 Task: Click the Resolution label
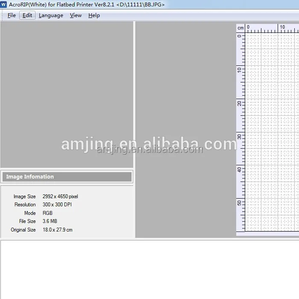point(25,205)
